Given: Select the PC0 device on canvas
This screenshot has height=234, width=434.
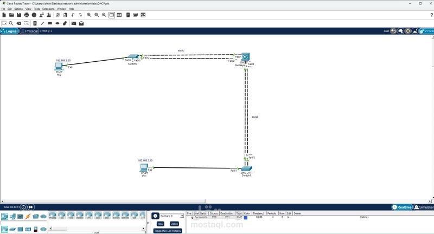Looking at the screenshot, I should 59,67.
